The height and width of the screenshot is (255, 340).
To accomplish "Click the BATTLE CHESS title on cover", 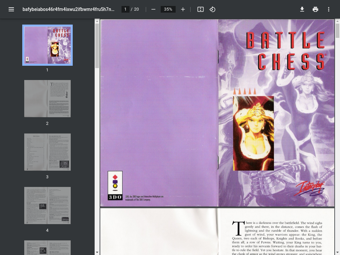I will tap(286, 51).
